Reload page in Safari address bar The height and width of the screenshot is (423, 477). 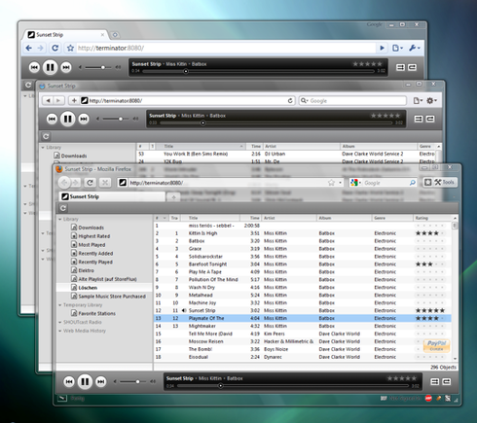290,101
